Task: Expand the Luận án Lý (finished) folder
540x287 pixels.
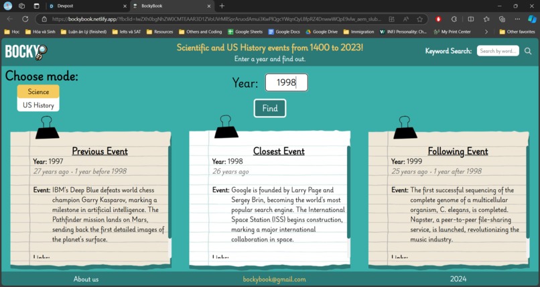Action: click(84, 32)
